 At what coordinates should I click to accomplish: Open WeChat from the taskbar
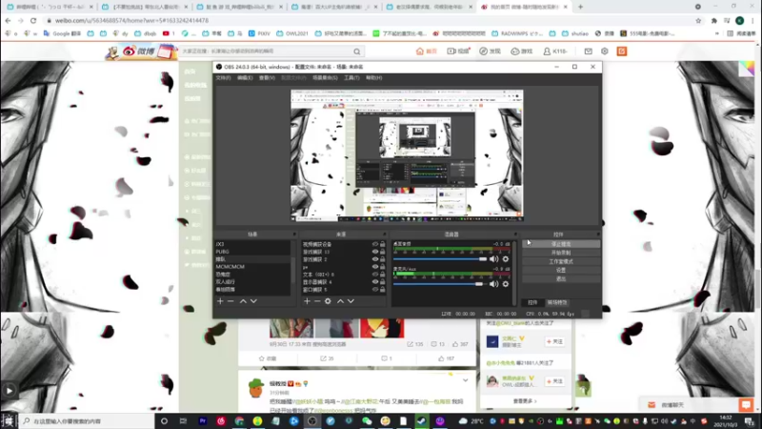pyautogui.click(x=367, y=420)
